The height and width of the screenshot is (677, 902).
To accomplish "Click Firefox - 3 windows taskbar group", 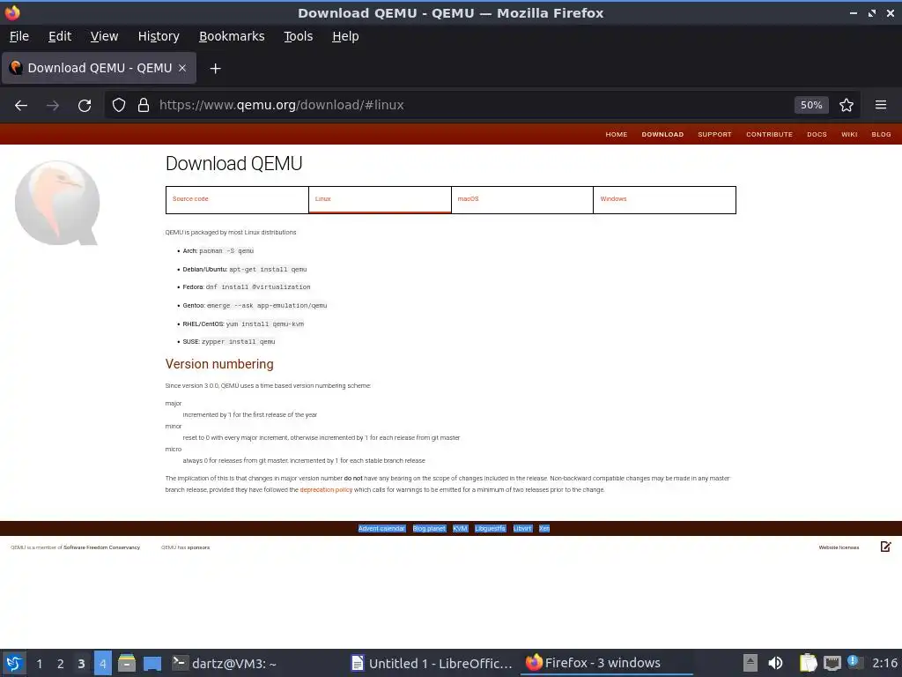I will coord(607,663).
